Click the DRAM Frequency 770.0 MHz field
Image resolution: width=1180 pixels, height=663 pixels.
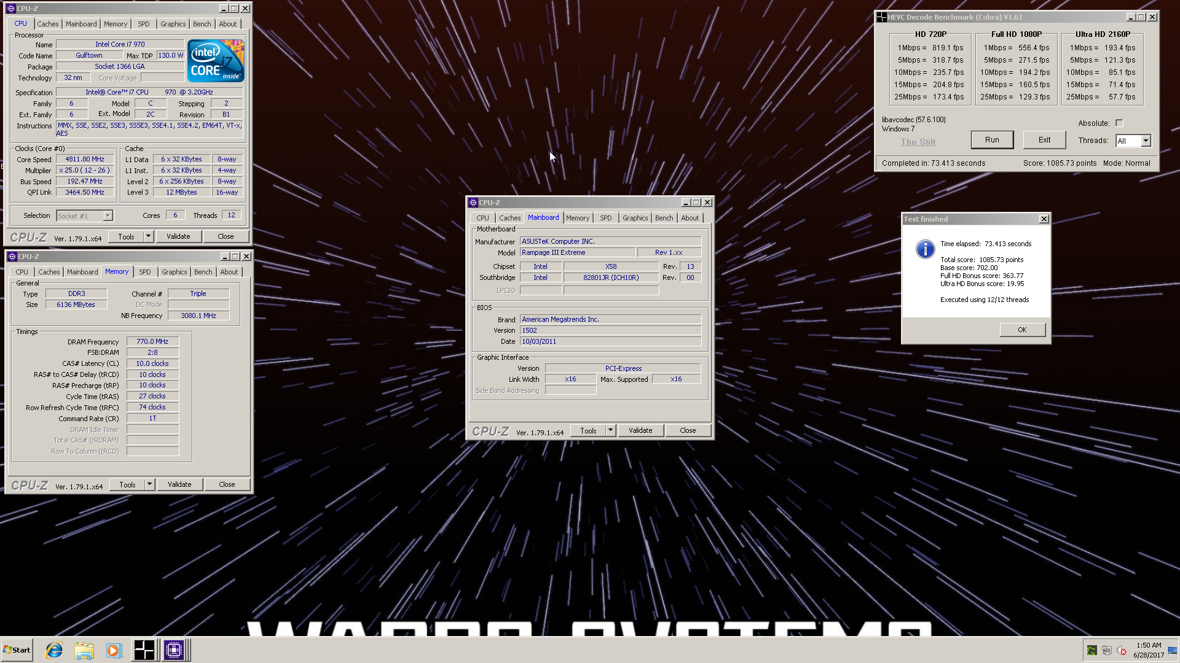(x=152, y=342)
